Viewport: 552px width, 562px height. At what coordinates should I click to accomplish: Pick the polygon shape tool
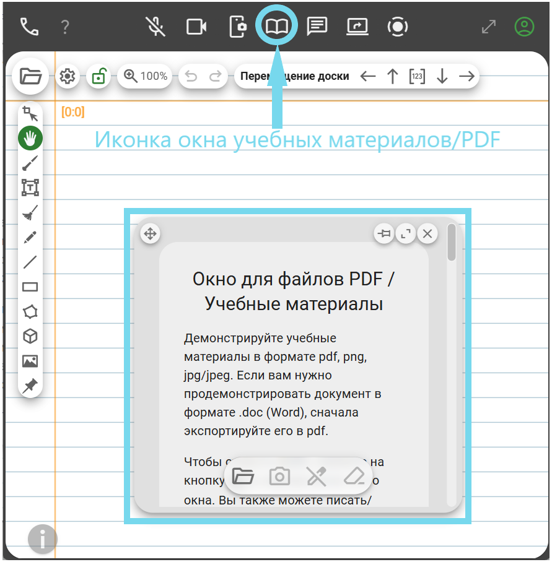coord(30,311)
